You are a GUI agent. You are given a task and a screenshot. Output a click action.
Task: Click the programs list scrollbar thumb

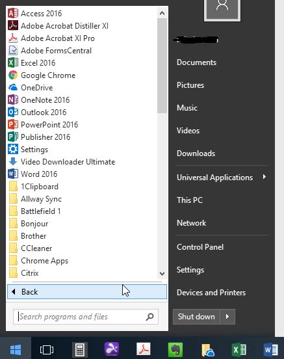pyautogui.click(x=162, y=66)
